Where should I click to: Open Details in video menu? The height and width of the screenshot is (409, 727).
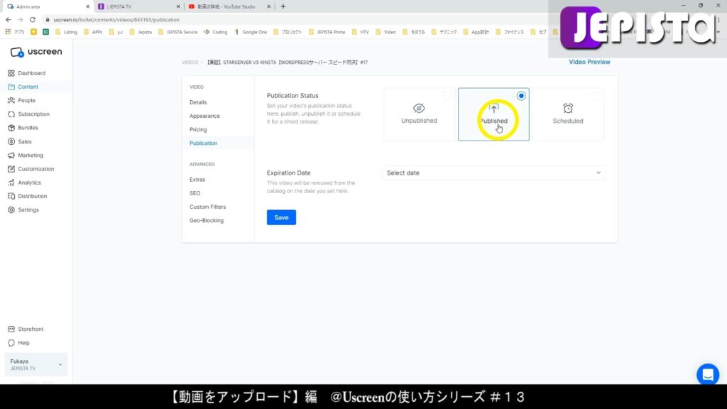coord(198,102)
